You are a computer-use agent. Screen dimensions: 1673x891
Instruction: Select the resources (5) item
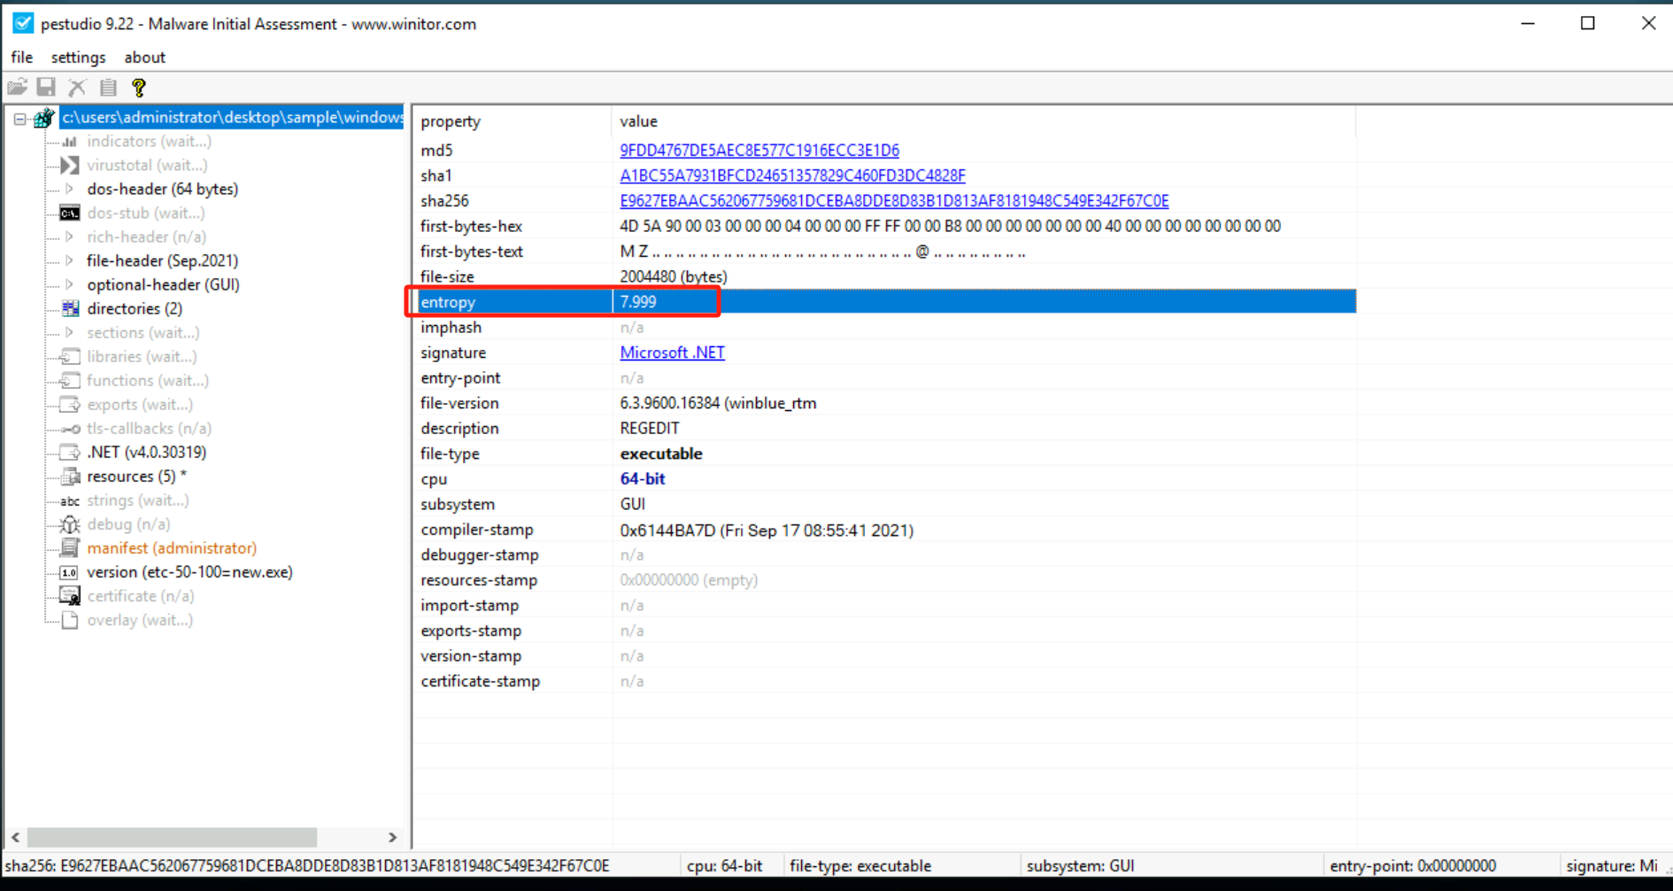[x=136, y=476]
